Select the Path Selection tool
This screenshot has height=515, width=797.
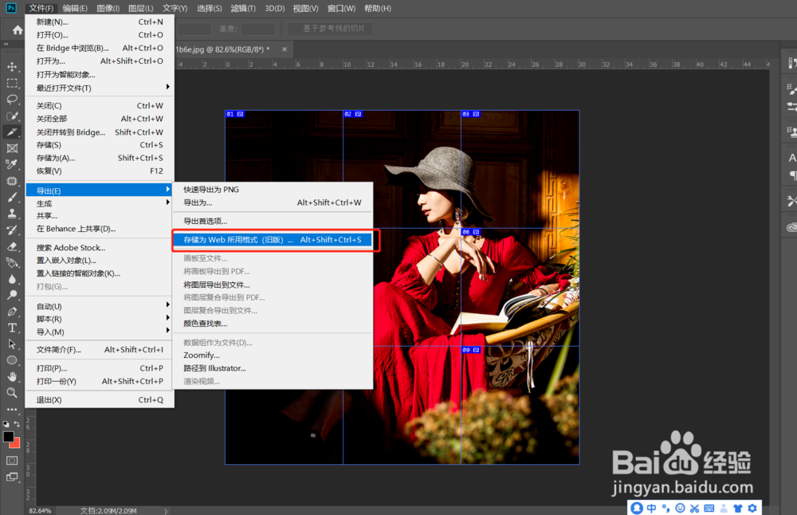coord(12,344)
